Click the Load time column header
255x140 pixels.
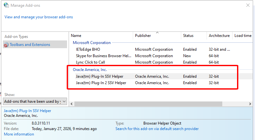pyautogui.click(x=243, y=36)
